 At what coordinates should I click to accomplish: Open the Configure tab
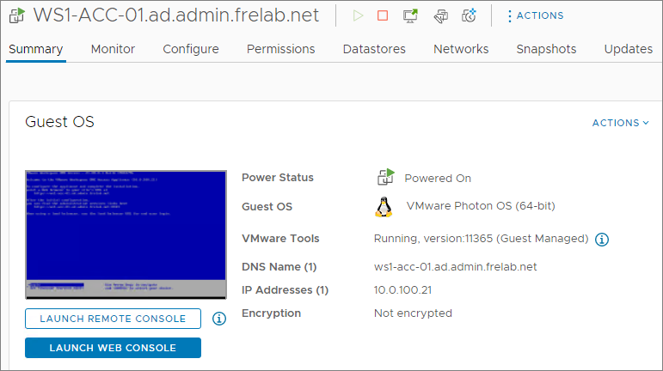[x=191, y=49]
